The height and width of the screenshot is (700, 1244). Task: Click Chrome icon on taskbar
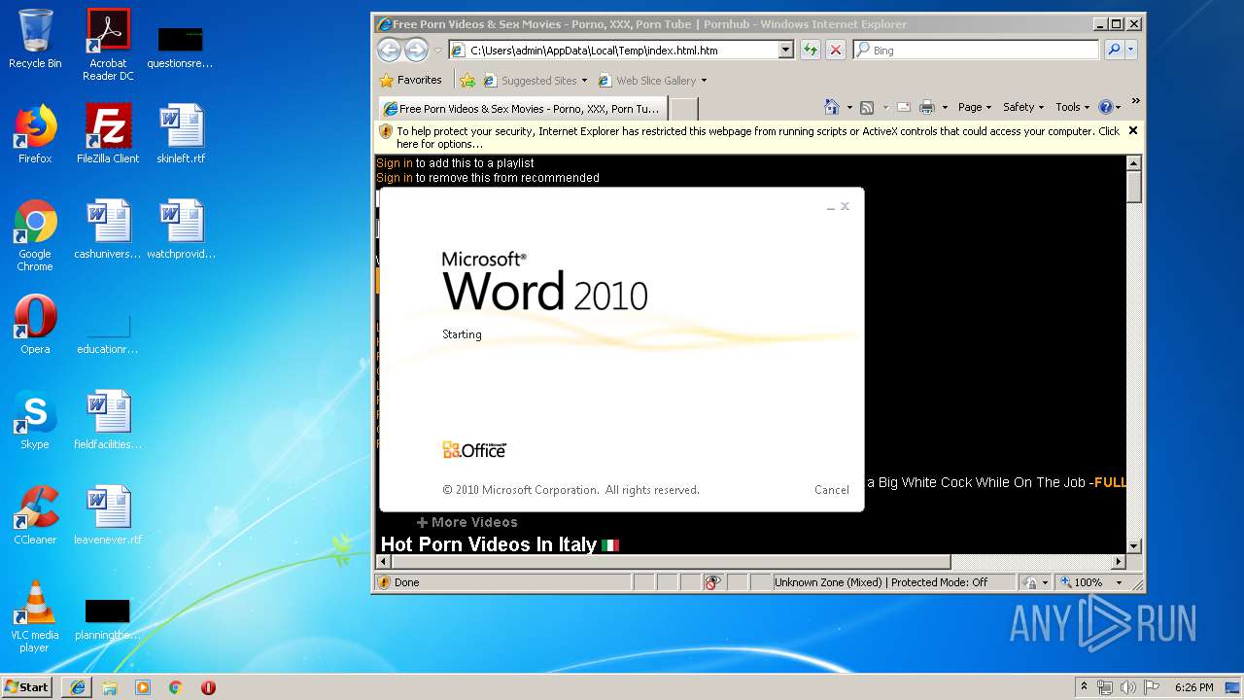point(175,687)
